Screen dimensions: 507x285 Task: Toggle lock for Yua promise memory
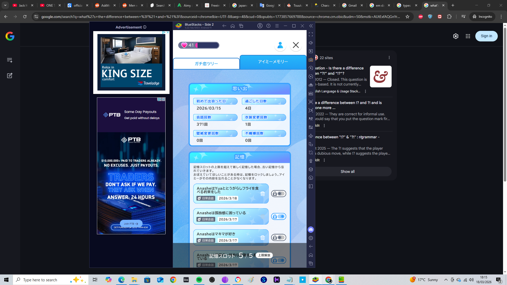pyautogui.click(x=279, y=194)
